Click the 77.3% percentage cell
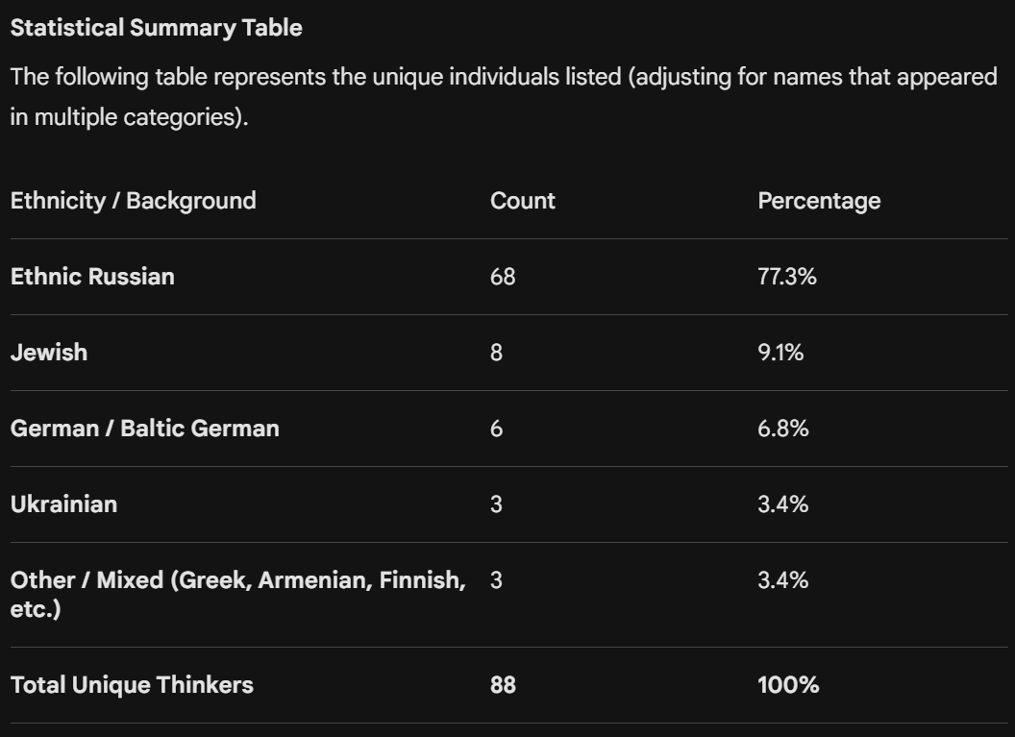Screen dimensions: 1015x737 [786, 277]
